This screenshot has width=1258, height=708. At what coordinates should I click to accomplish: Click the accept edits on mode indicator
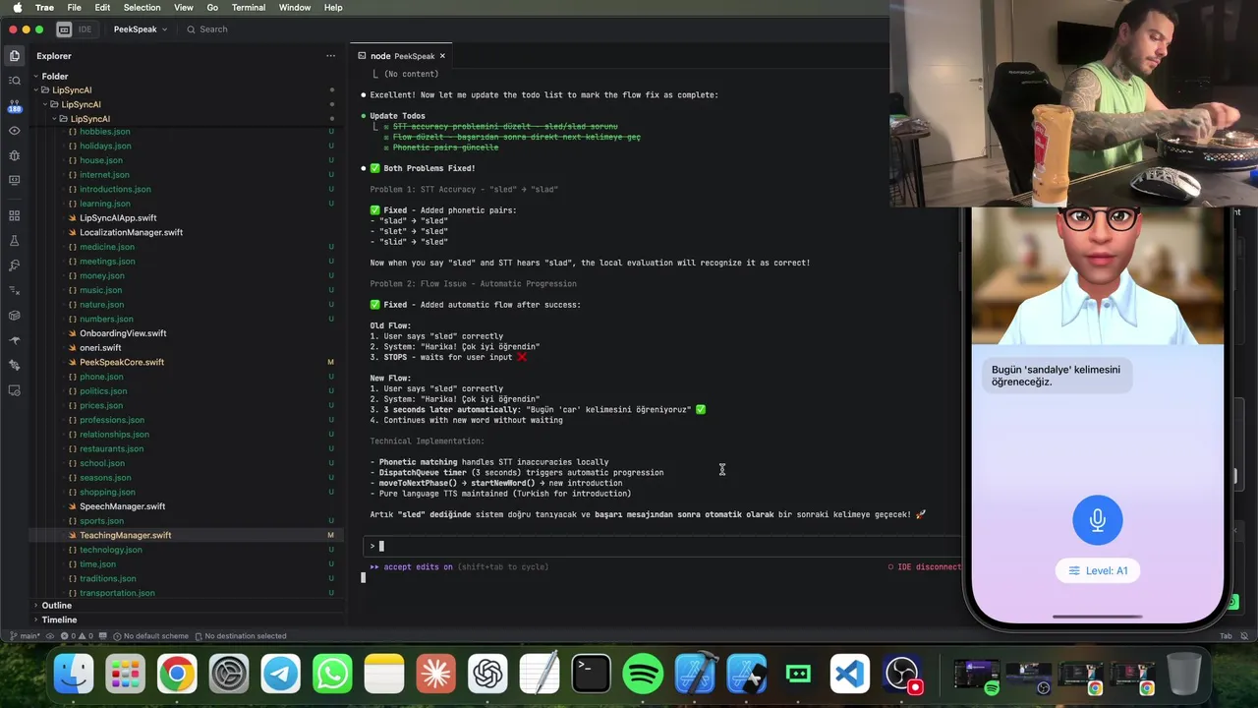coord(418,567)
